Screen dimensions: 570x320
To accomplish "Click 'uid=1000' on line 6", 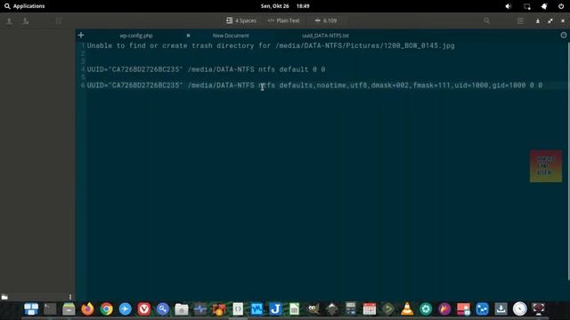I will 471,85.
